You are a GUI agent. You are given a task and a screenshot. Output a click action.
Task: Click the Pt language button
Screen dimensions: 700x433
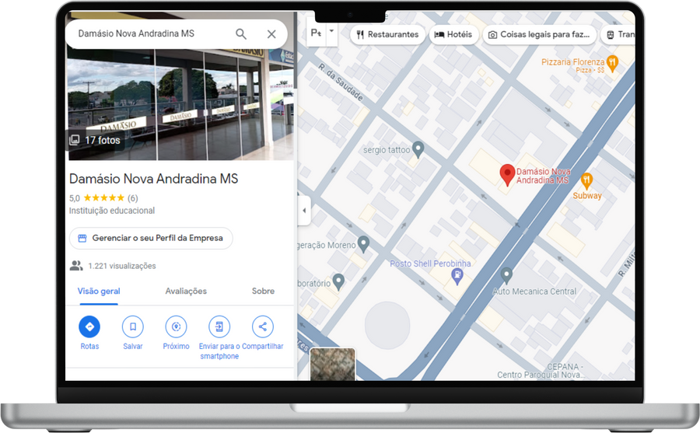(316, 33)
